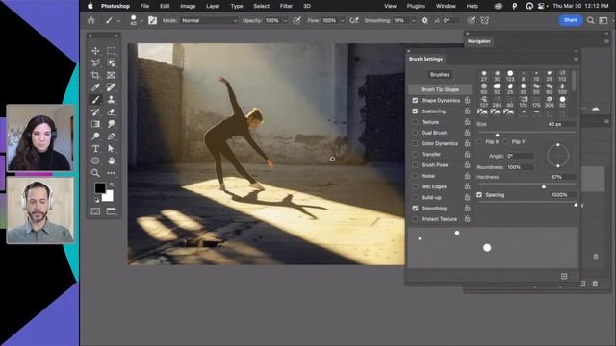Viewport: 616px width, 346px height.
Task: Select the Gradient tool
Action: point(95,124)
